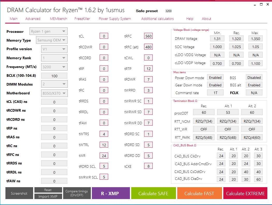Screen dimensions: 272x205
Task: Click the tWRWR SCL value 5
Action: pos(104,177)
